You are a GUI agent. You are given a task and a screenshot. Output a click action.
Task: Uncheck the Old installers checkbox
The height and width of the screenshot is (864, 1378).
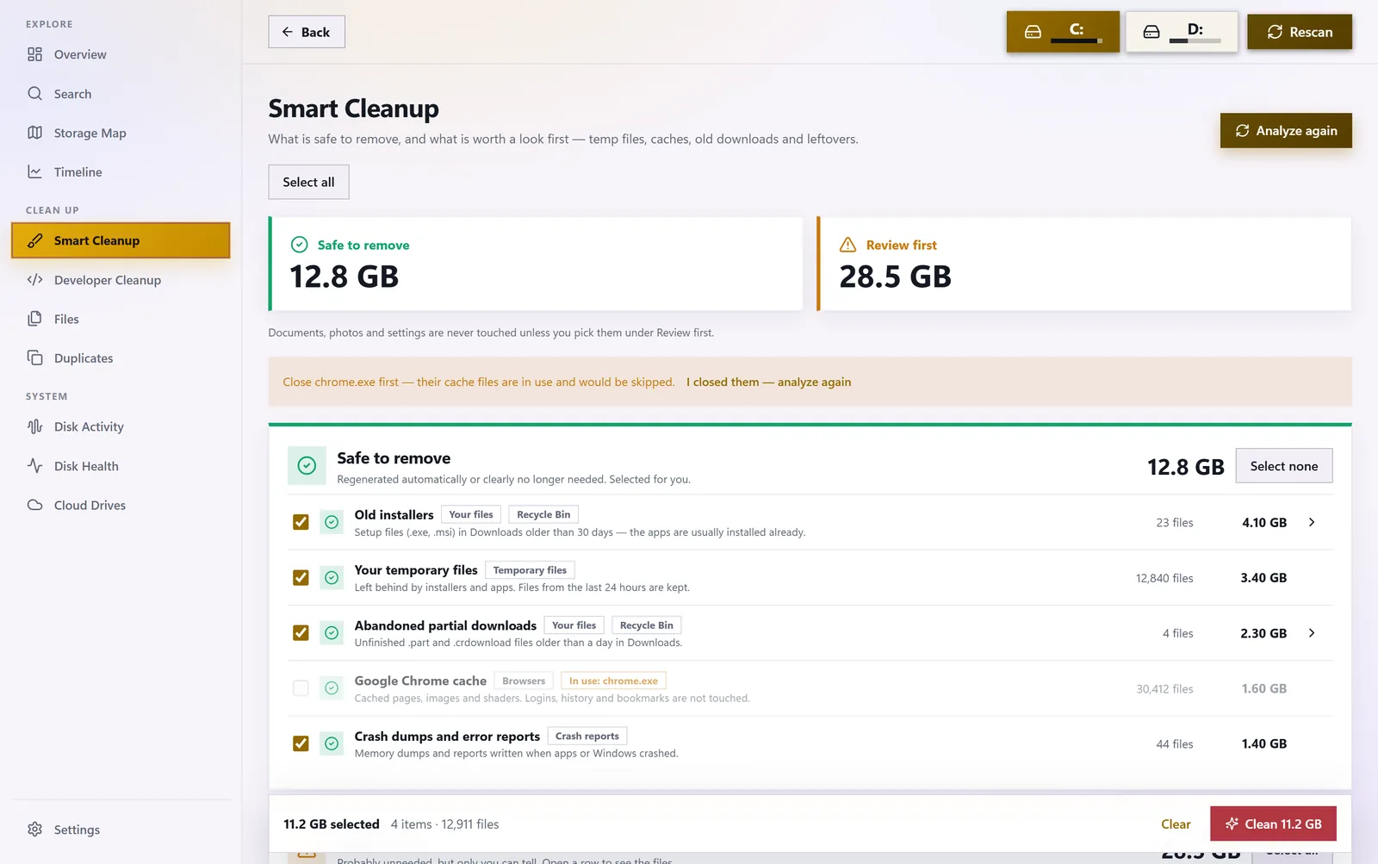click(301, 522)
